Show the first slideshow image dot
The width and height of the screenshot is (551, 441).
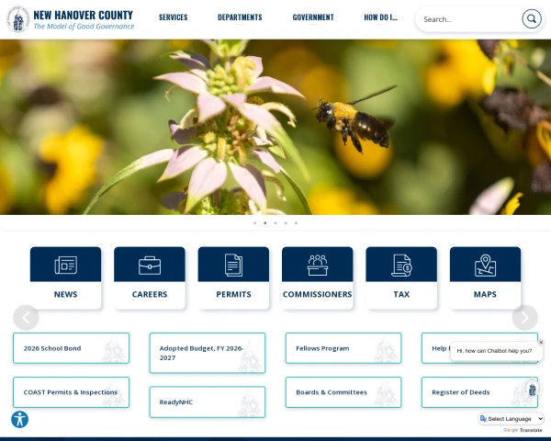pos(254,223)
